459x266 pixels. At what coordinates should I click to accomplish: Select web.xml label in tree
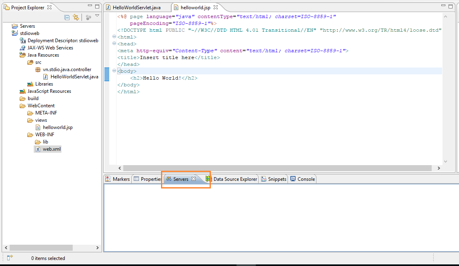(x=52, y=149)
